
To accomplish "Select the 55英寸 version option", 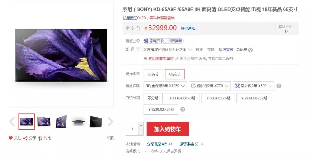I will click(153, 74).
